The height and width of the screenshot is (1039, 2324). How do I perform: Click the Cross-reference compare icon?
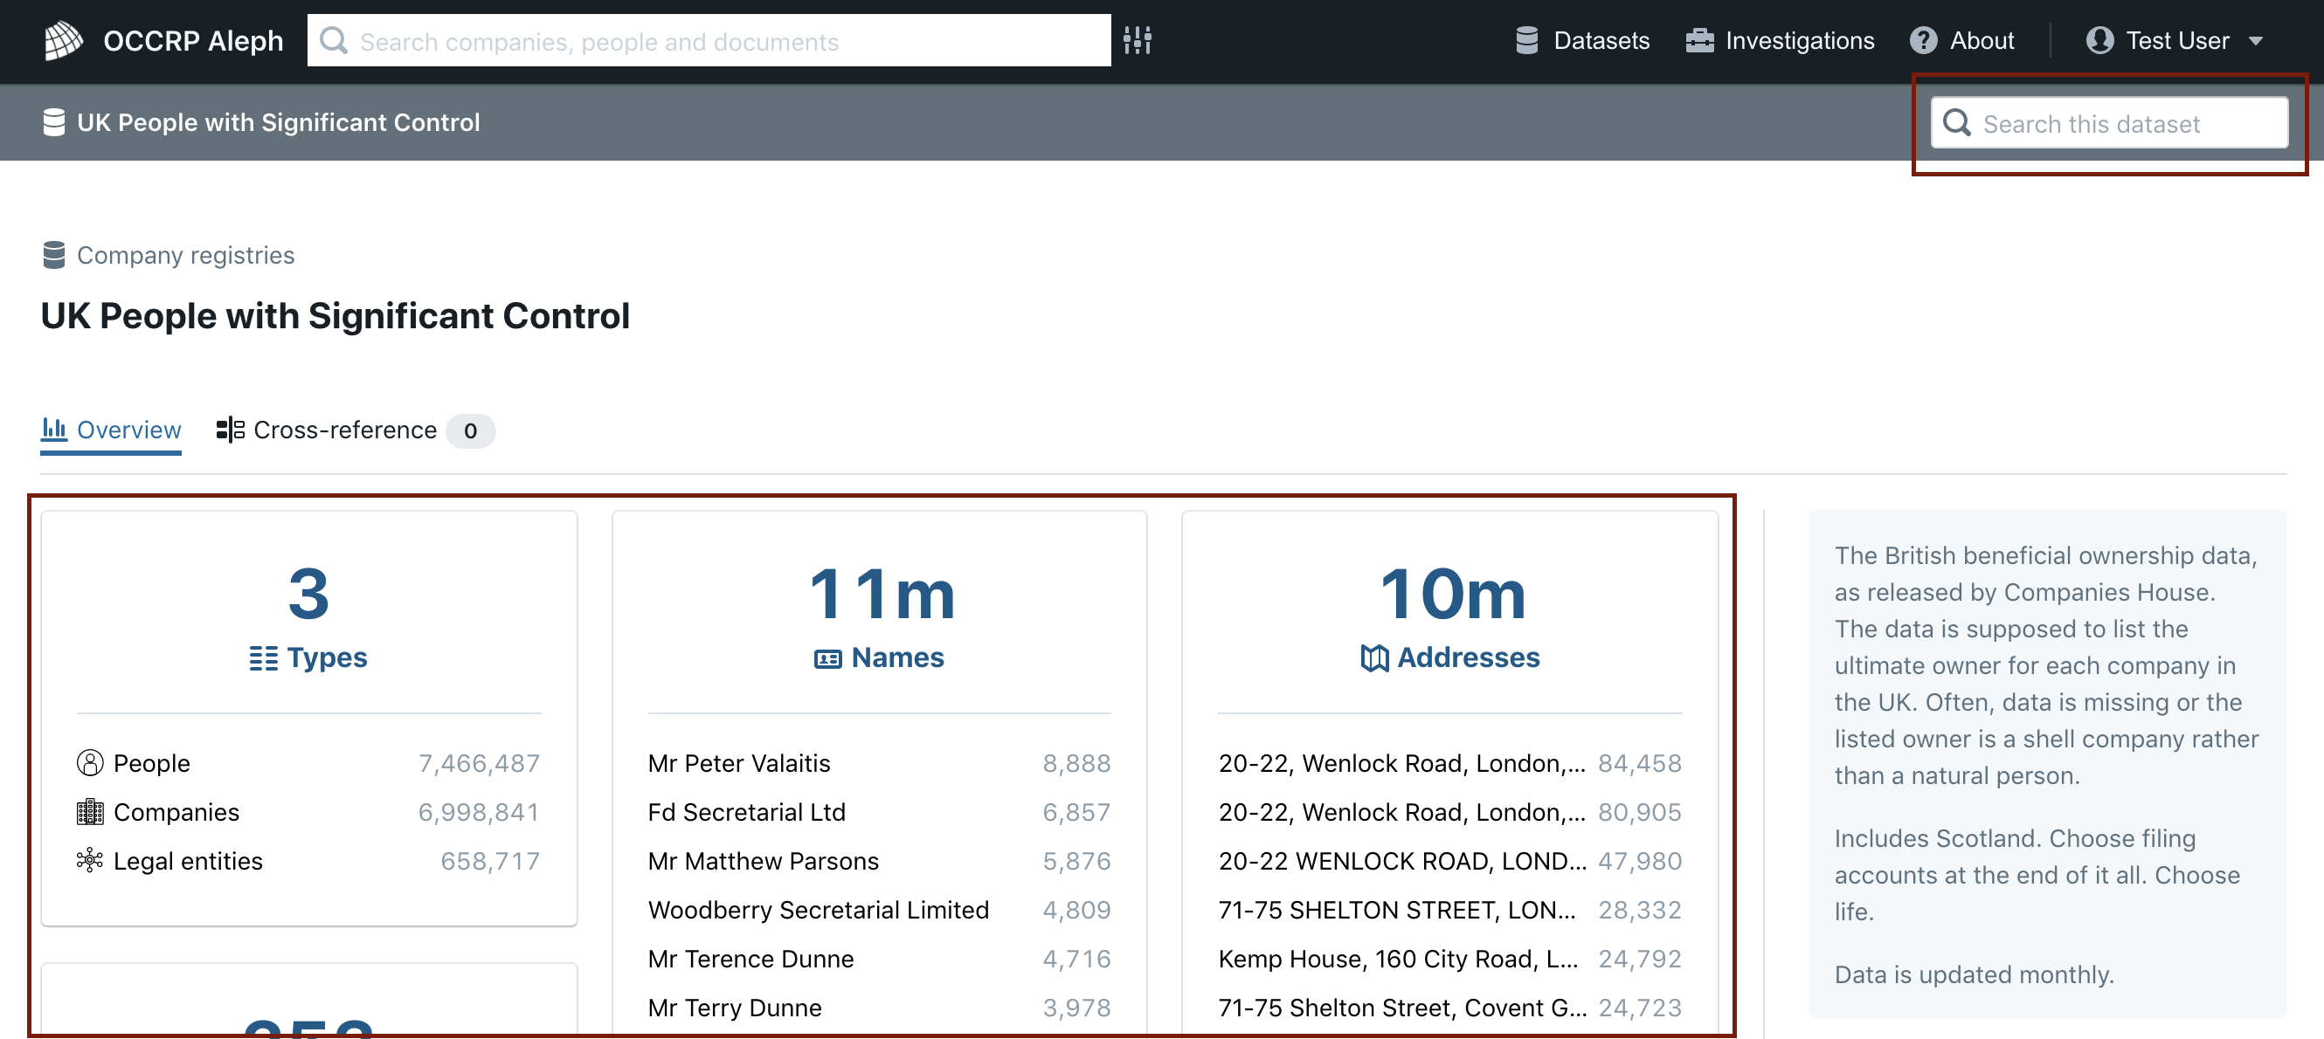click(x=230, y=430)
